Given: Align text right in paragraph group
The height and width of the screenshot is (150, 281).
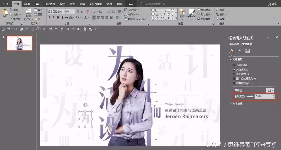Looking at the screenshot, I should (x=103, y=17).
